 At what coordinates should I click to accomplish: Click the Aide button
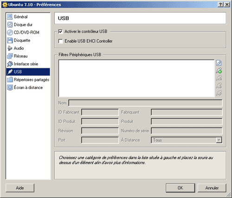(x=20, y=188)
